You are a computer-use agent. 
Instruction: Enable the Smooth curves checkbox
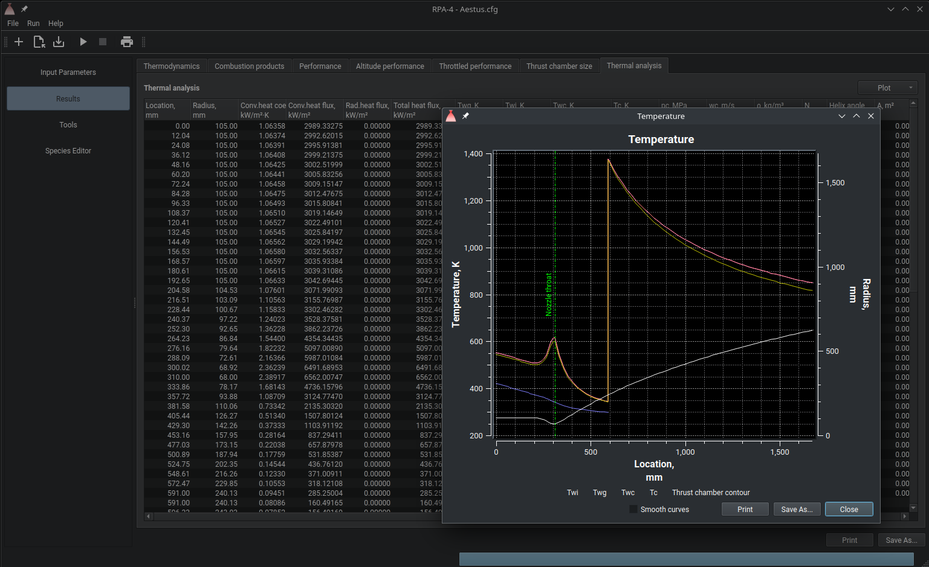pos(633,510)
